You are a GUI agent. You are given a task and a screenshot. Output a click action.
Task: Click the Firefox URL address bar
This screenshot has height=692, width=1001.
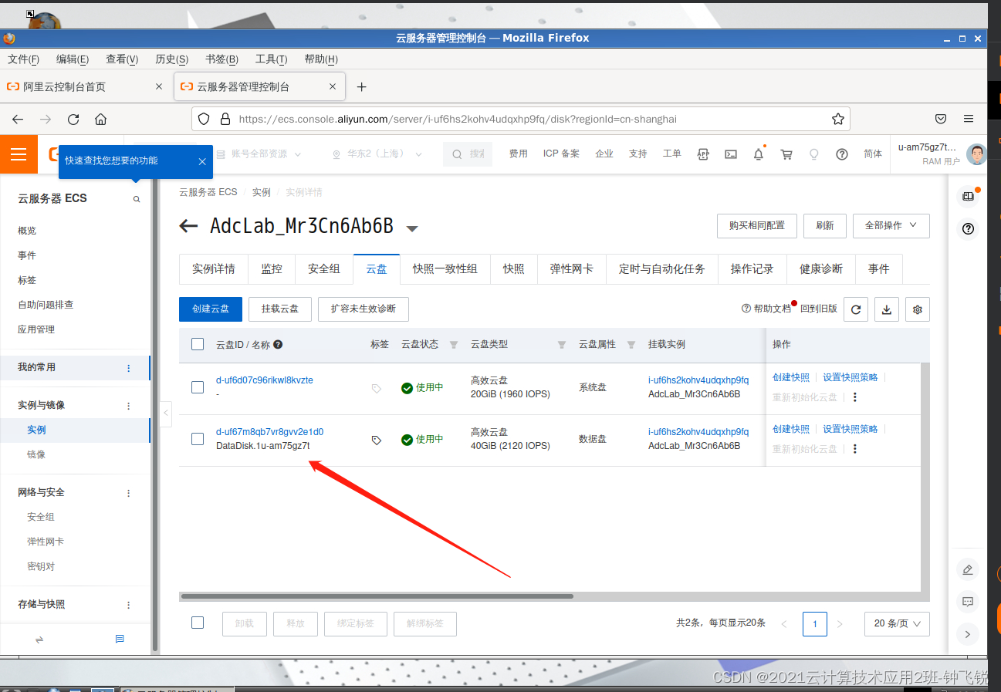point(521,119)
